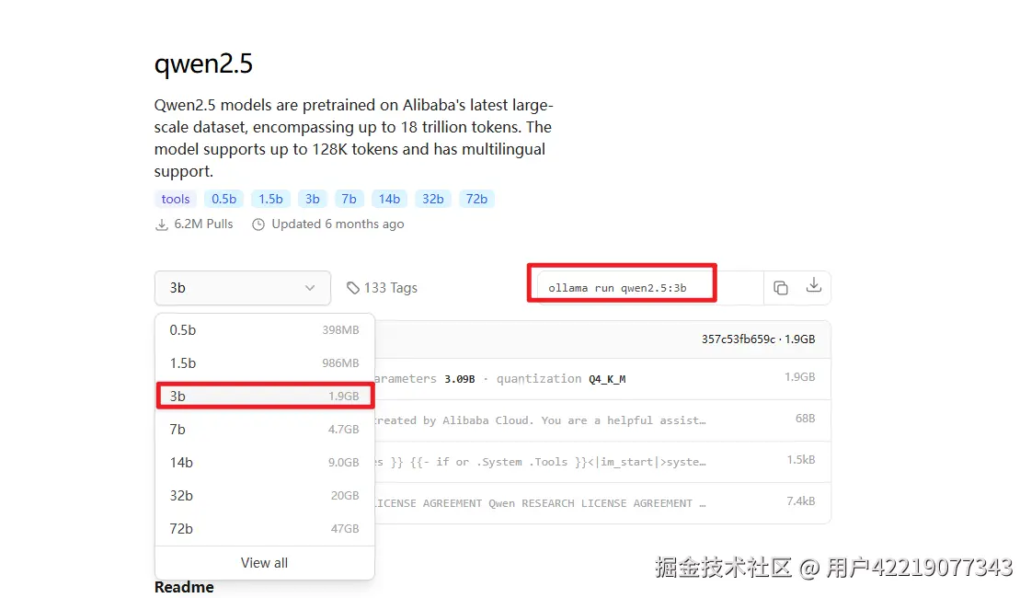Click the 1.5kB template size value
Viewport: 1031px width, 598px height.
click(801, 460)
